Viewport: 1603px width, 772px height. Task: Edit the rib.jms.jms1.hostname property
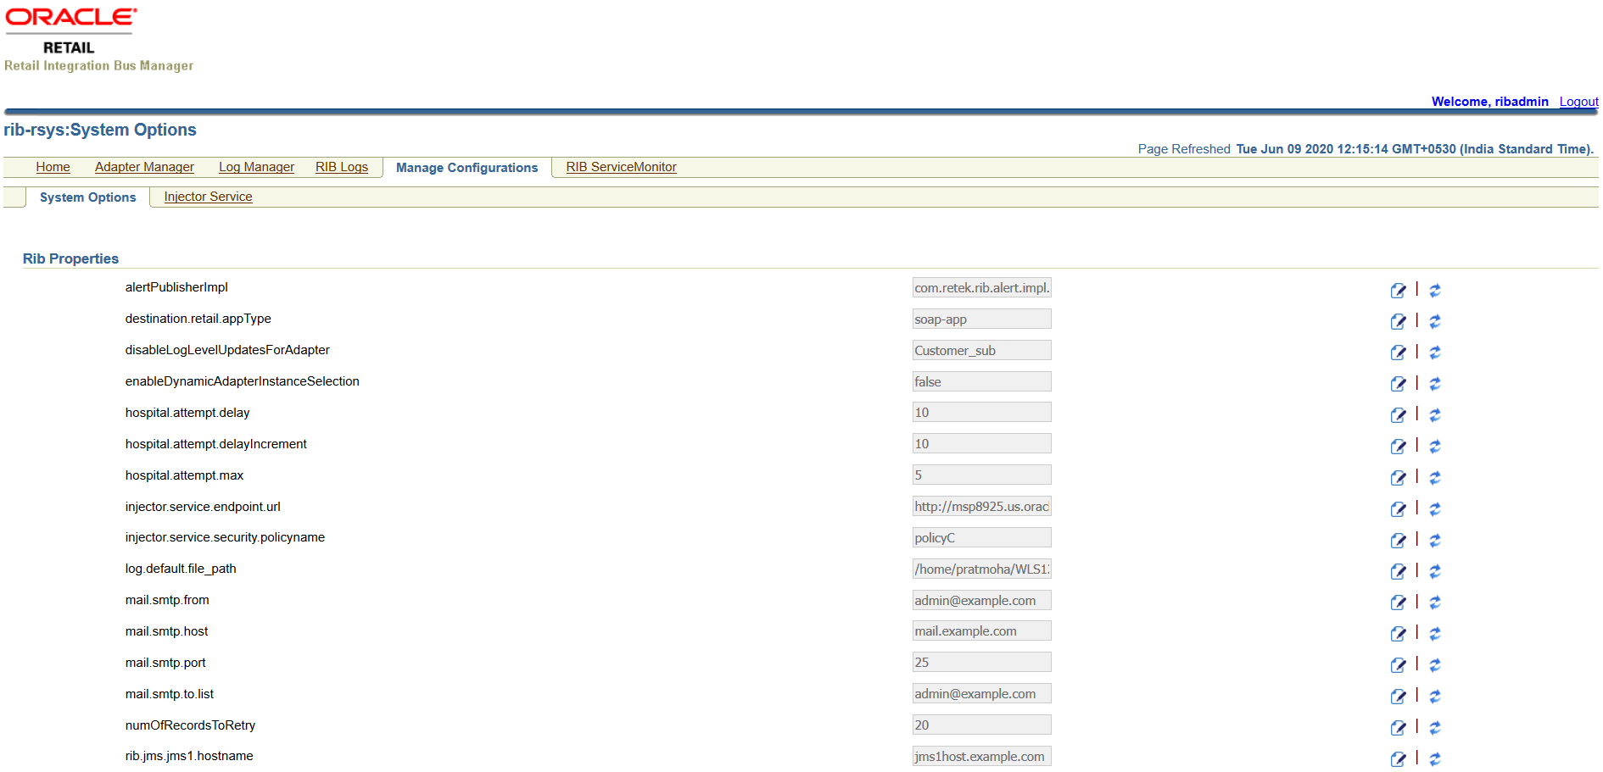(x=1398, y=759)
